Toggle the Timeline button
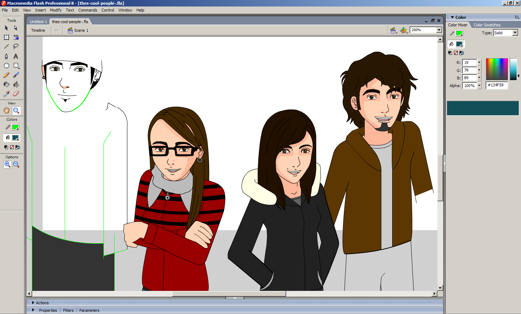 pyautogui.click(x=38, y=30)
